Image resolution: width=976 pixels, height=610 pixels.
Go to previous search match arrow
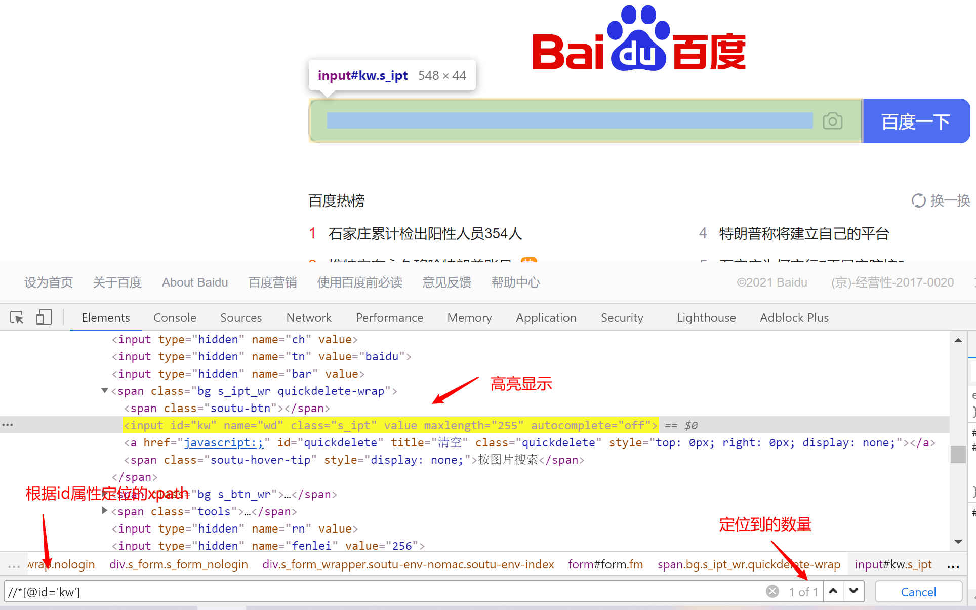click(833, 591)
